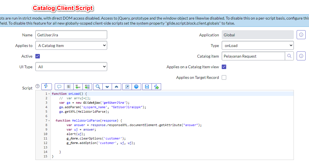309x163 pixels.
Task: Click the Catalog Client Script heading
Action: tap(63, 8)
